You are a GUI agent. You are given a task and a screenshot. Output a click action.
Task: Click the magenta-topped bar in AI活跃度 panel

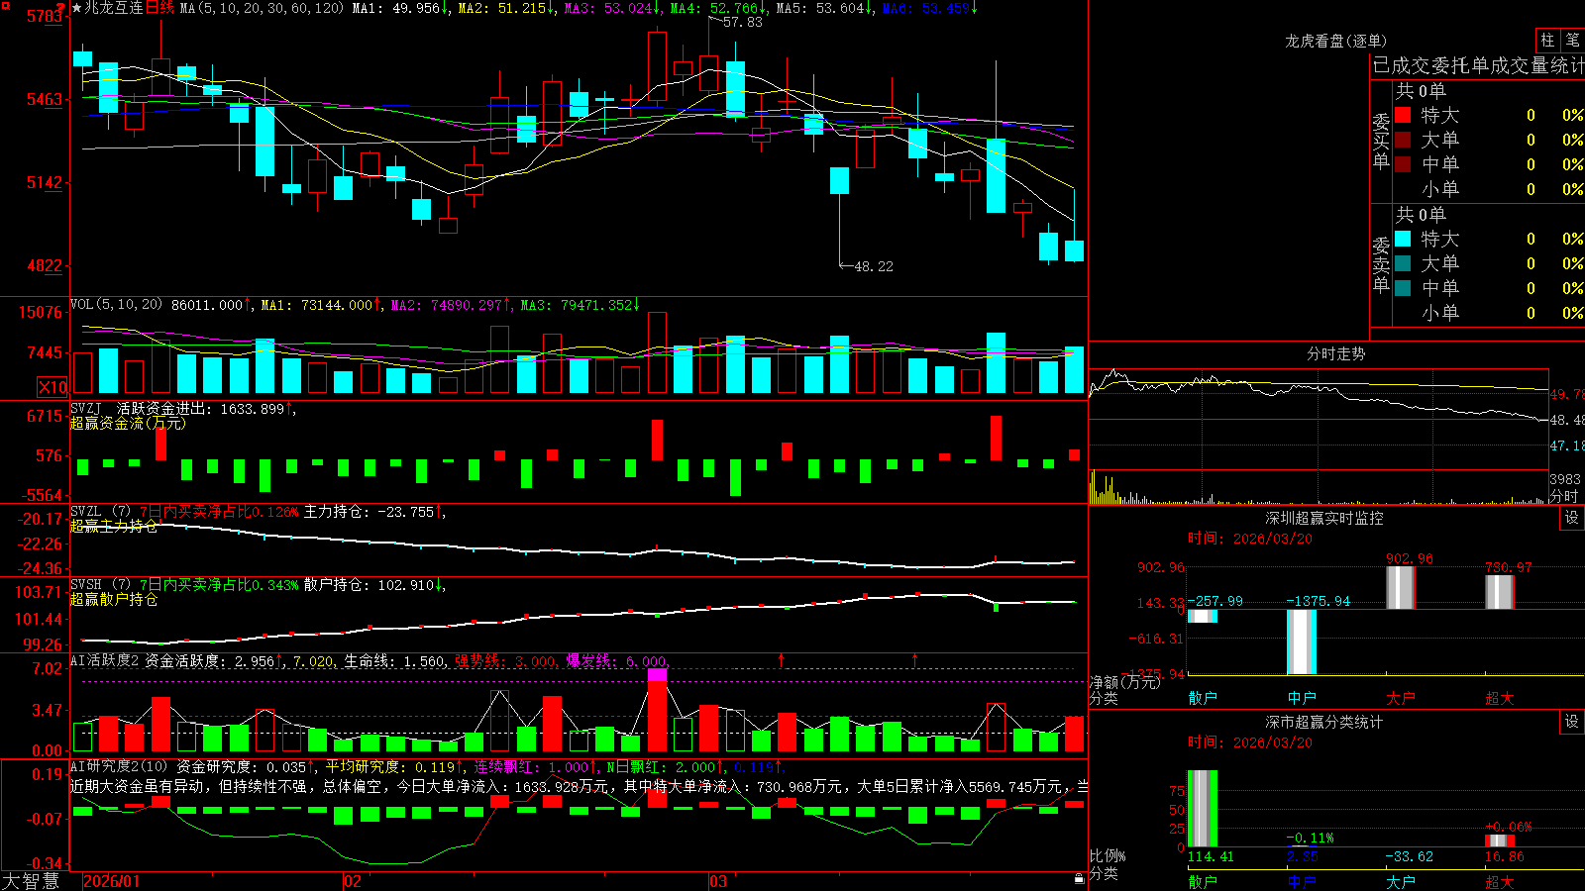(657, 710)
